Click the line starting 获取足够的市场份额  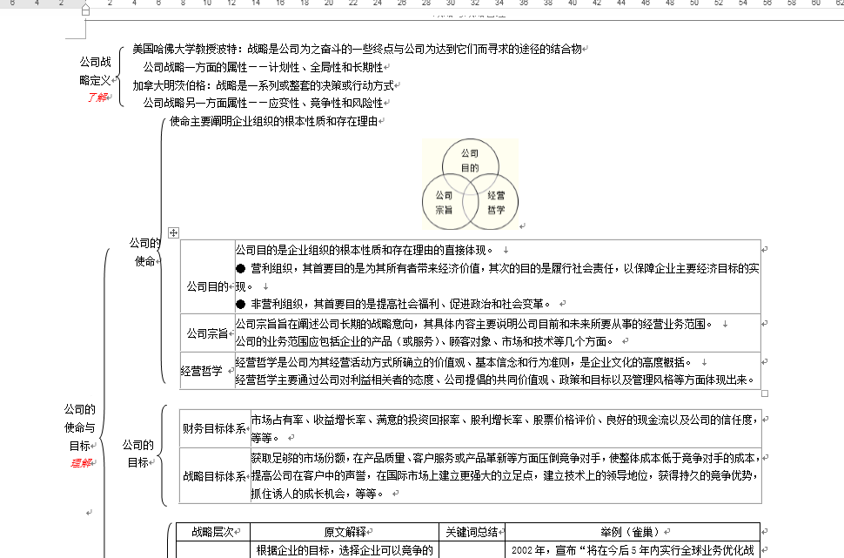point(505,458)
